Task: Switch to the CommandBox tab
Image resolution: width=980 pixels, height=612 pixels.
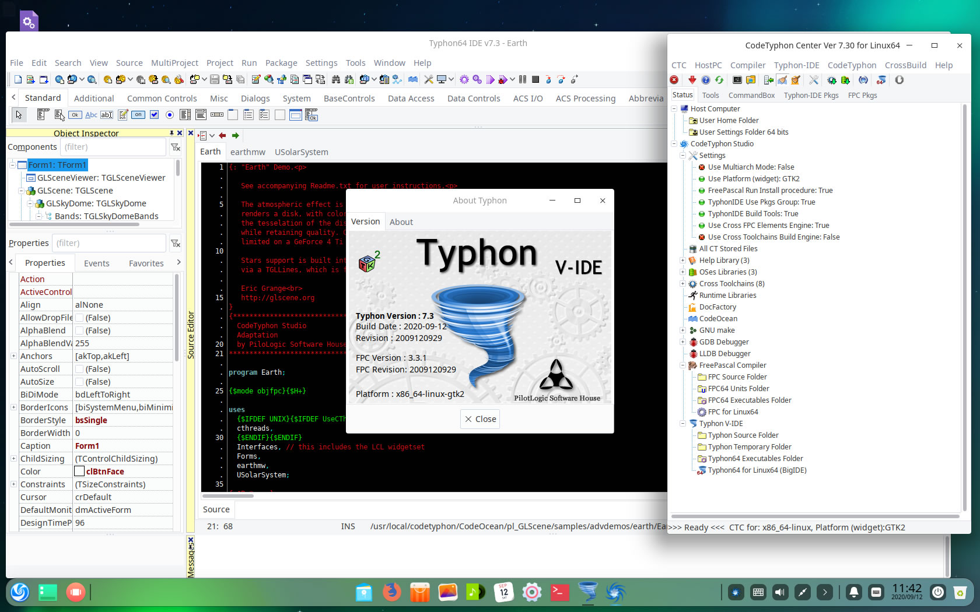Action: 751,95
